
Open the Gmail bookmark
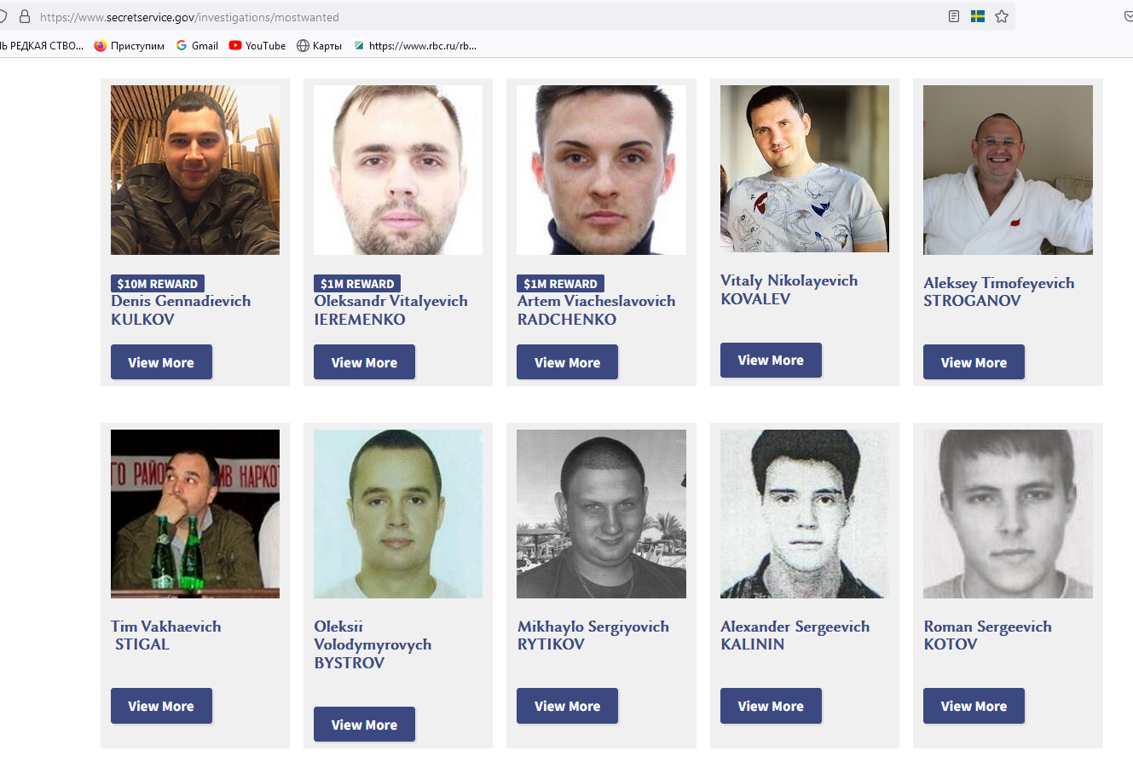pyautogui.click(x=197, y=46)
